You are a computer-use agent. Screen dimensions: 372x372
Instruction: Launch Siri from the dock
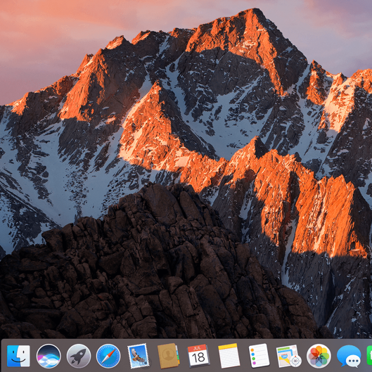point(48,356)
